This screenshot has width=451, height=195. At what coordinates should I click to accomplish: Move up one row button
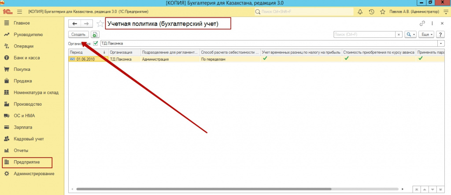pyautogui.click(x=425, y=189)
